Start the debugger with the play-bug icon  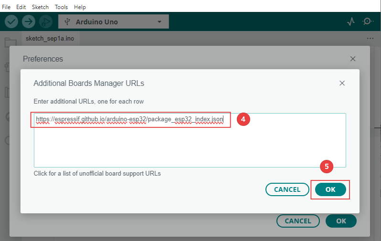tap(46, 21)
